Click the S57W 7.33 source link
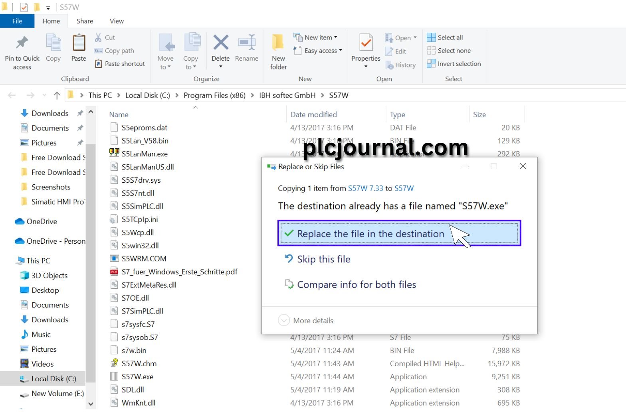This screenshot has height=412, width=626. 365,188
